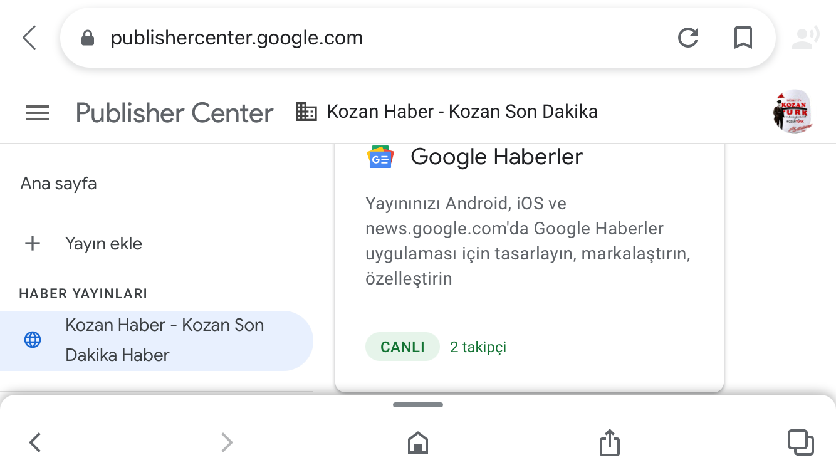This screenshot has width=836, height=470.
Task: Click the plus icon next to Yayın ekle
Action: point(32,244)
